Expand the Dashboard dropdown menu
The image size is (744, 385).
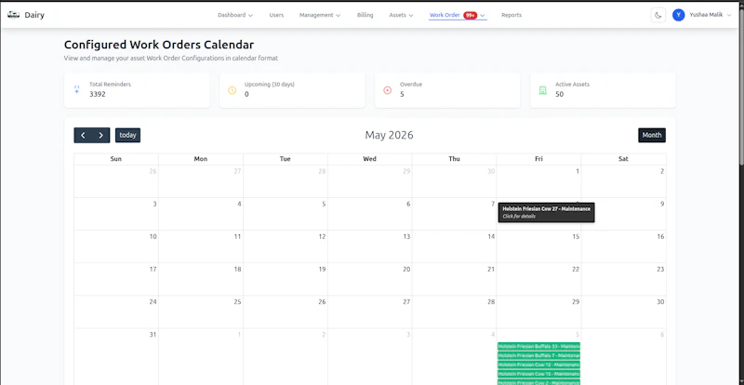pos(235,15)
